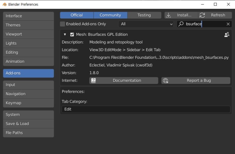Enable the Enabled Add-ons Only checkbox
Image resolution: width=235 pixels, height=154 pixels.
[x=62, y=24]
